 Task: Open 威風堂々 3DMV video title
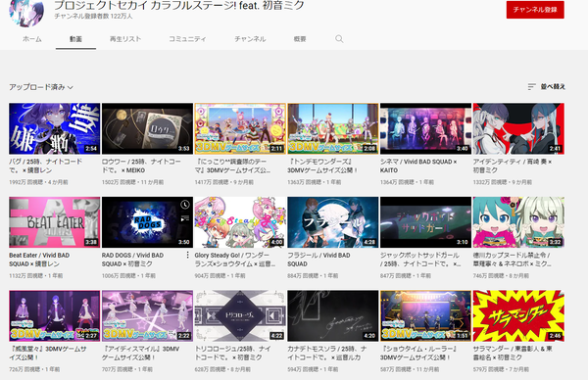pyautogui.click(x=48, y=353)
